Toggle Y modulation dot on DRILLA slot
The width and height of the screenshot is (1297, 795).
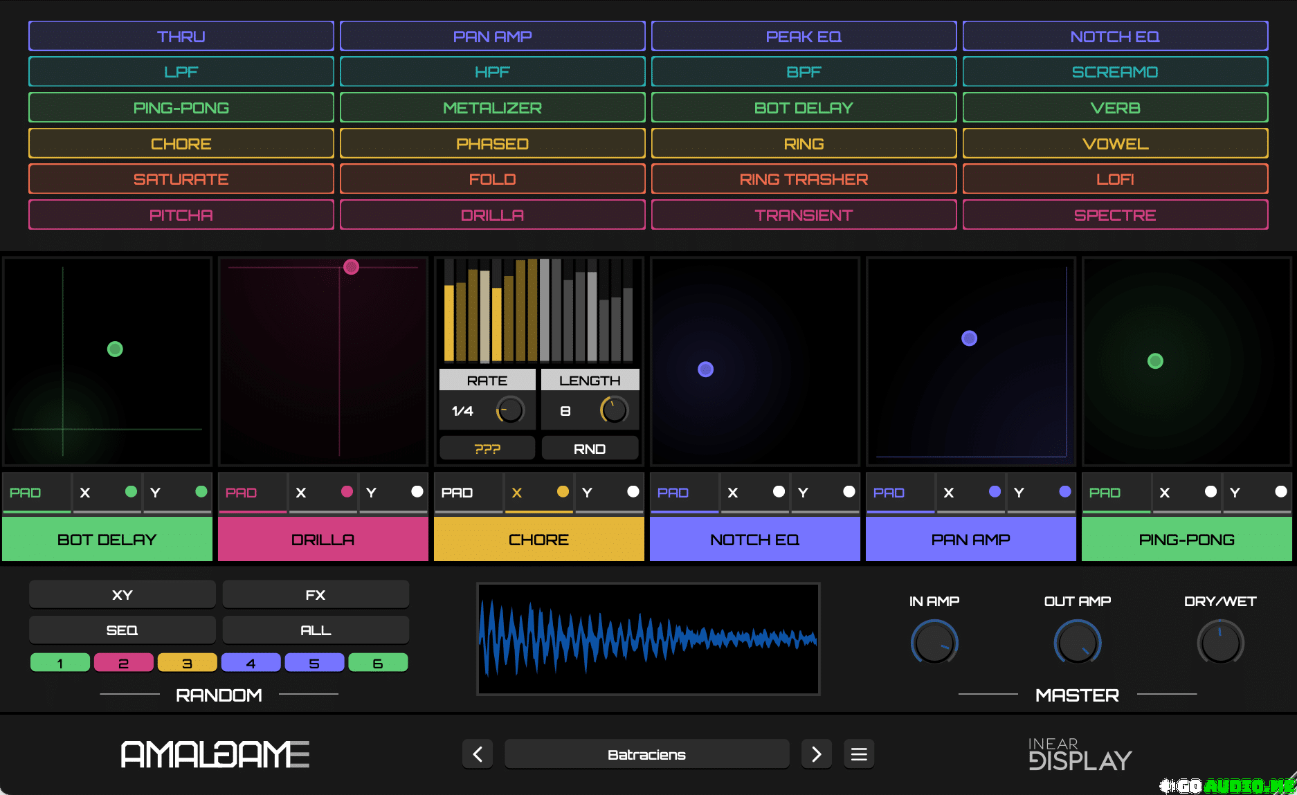417,491
